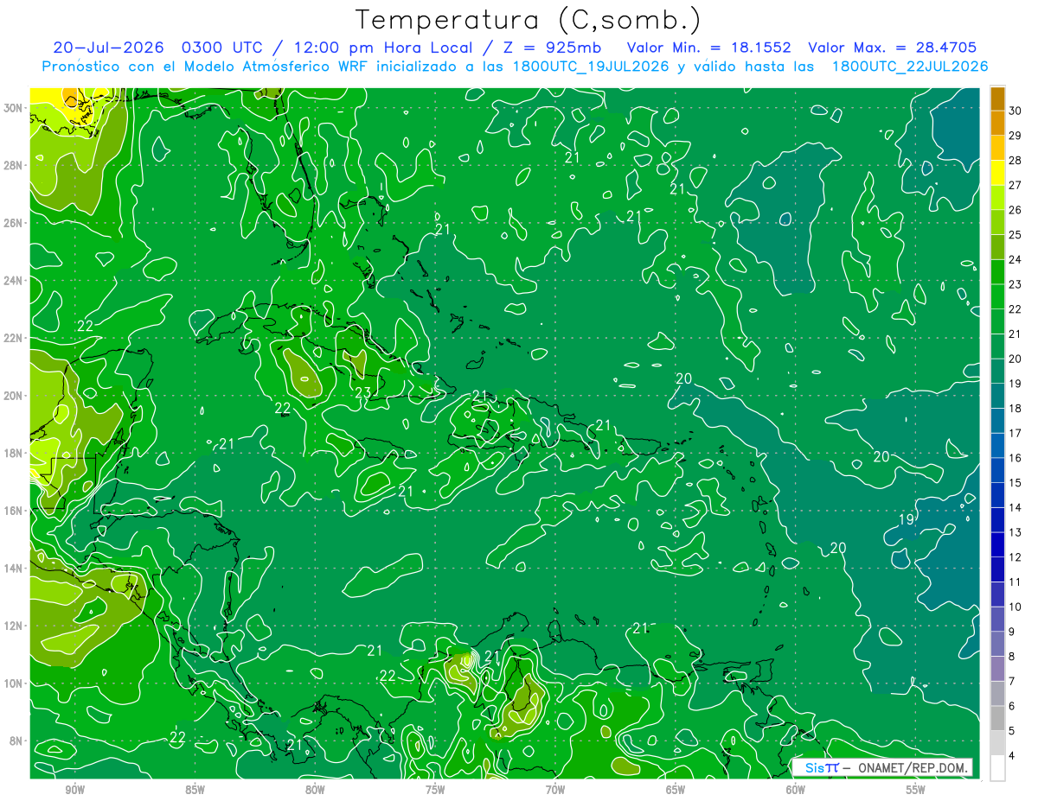
Task: Click the dark orange top swatch of color scale
Action: (x=997, y=99)
